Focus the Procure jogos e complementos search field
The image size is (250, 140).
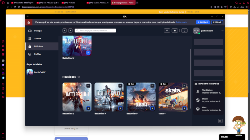(95, 31)
